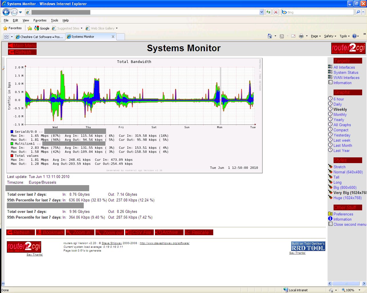Click the page Refresh icon beside address bar
Image resolution: width=367 pixels, height=293 pixels.
[x=268, y=12]
